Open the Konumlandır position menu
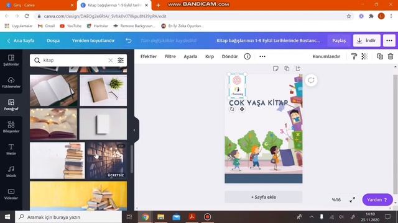Viewport: 398px width, 223px height. (326, 56)
